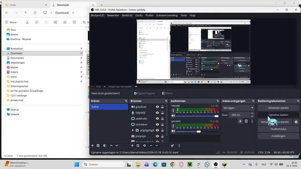Screen dimensions: 301x169
Task: Open gnklbnkl mixer channel options dots
Action: click(173, 126)
